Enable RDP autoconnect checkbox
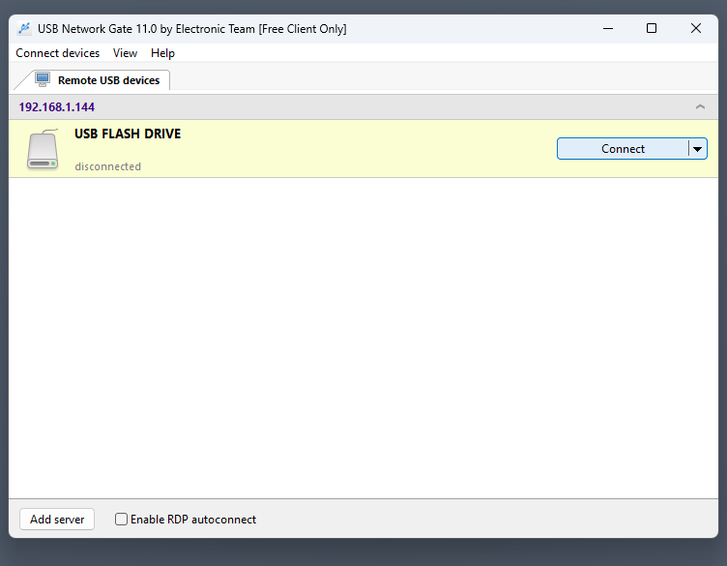 [x=121, y=520]
